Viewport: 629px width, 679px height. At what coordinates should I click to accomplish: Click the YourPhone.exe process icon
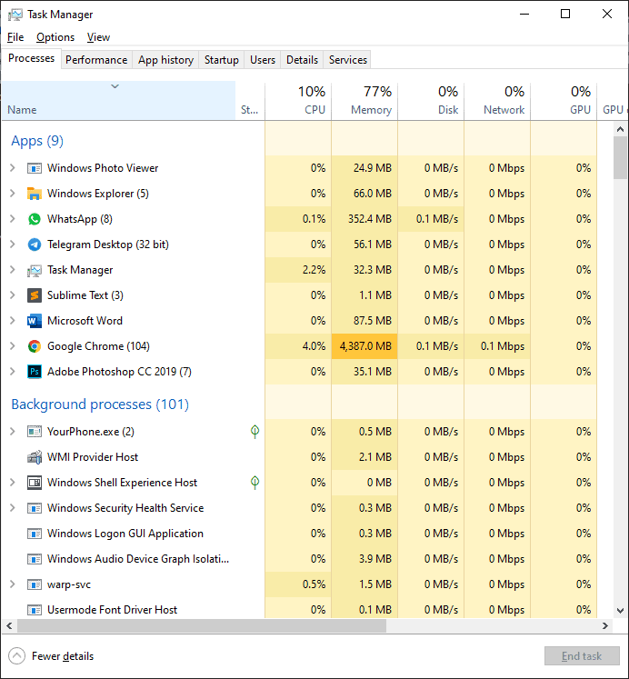click(x=35, y=432)
